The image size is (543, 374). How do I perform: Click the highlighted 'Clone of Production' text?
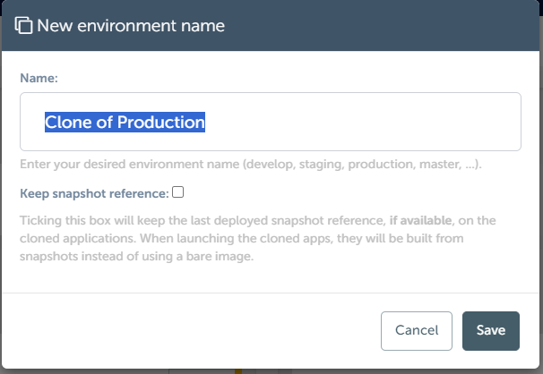(125, 123)
